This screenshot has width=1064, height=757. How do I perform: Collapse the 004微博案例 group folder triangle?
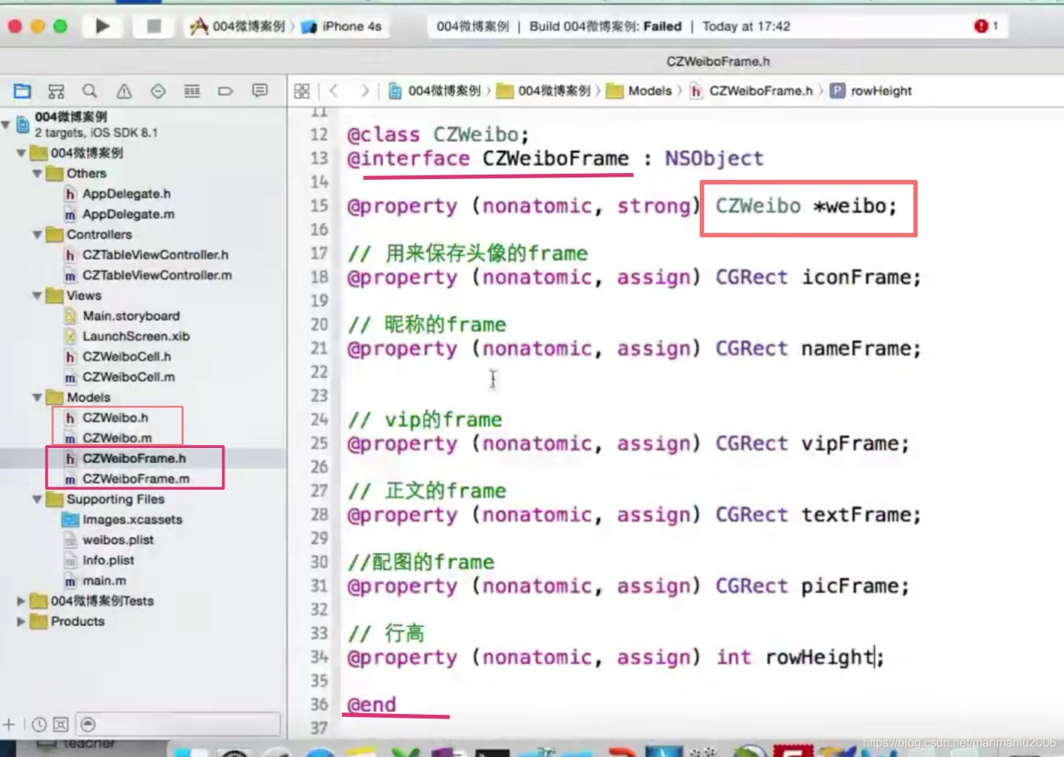(x=21, y=153)
